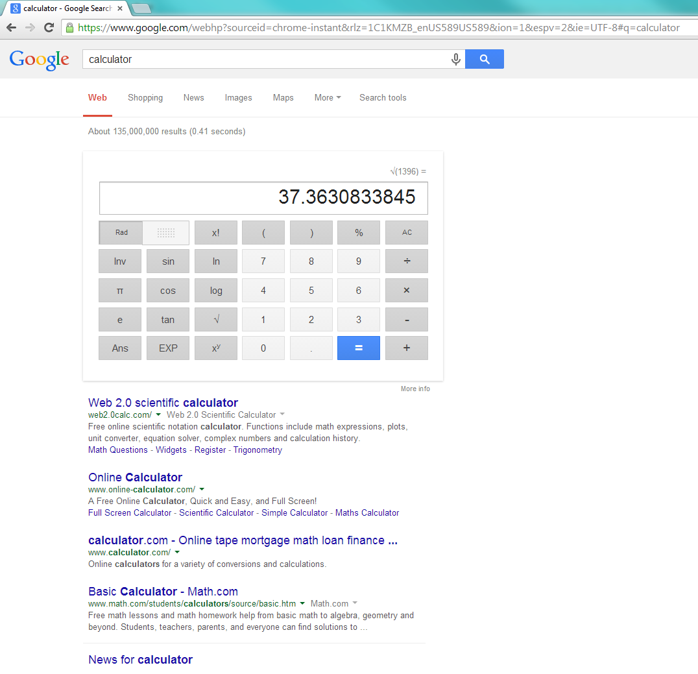Image resolution: width=698 pixels, height=674 pixels.
Task: Click the browser back arrow
Action: click(x=12, y=28)
